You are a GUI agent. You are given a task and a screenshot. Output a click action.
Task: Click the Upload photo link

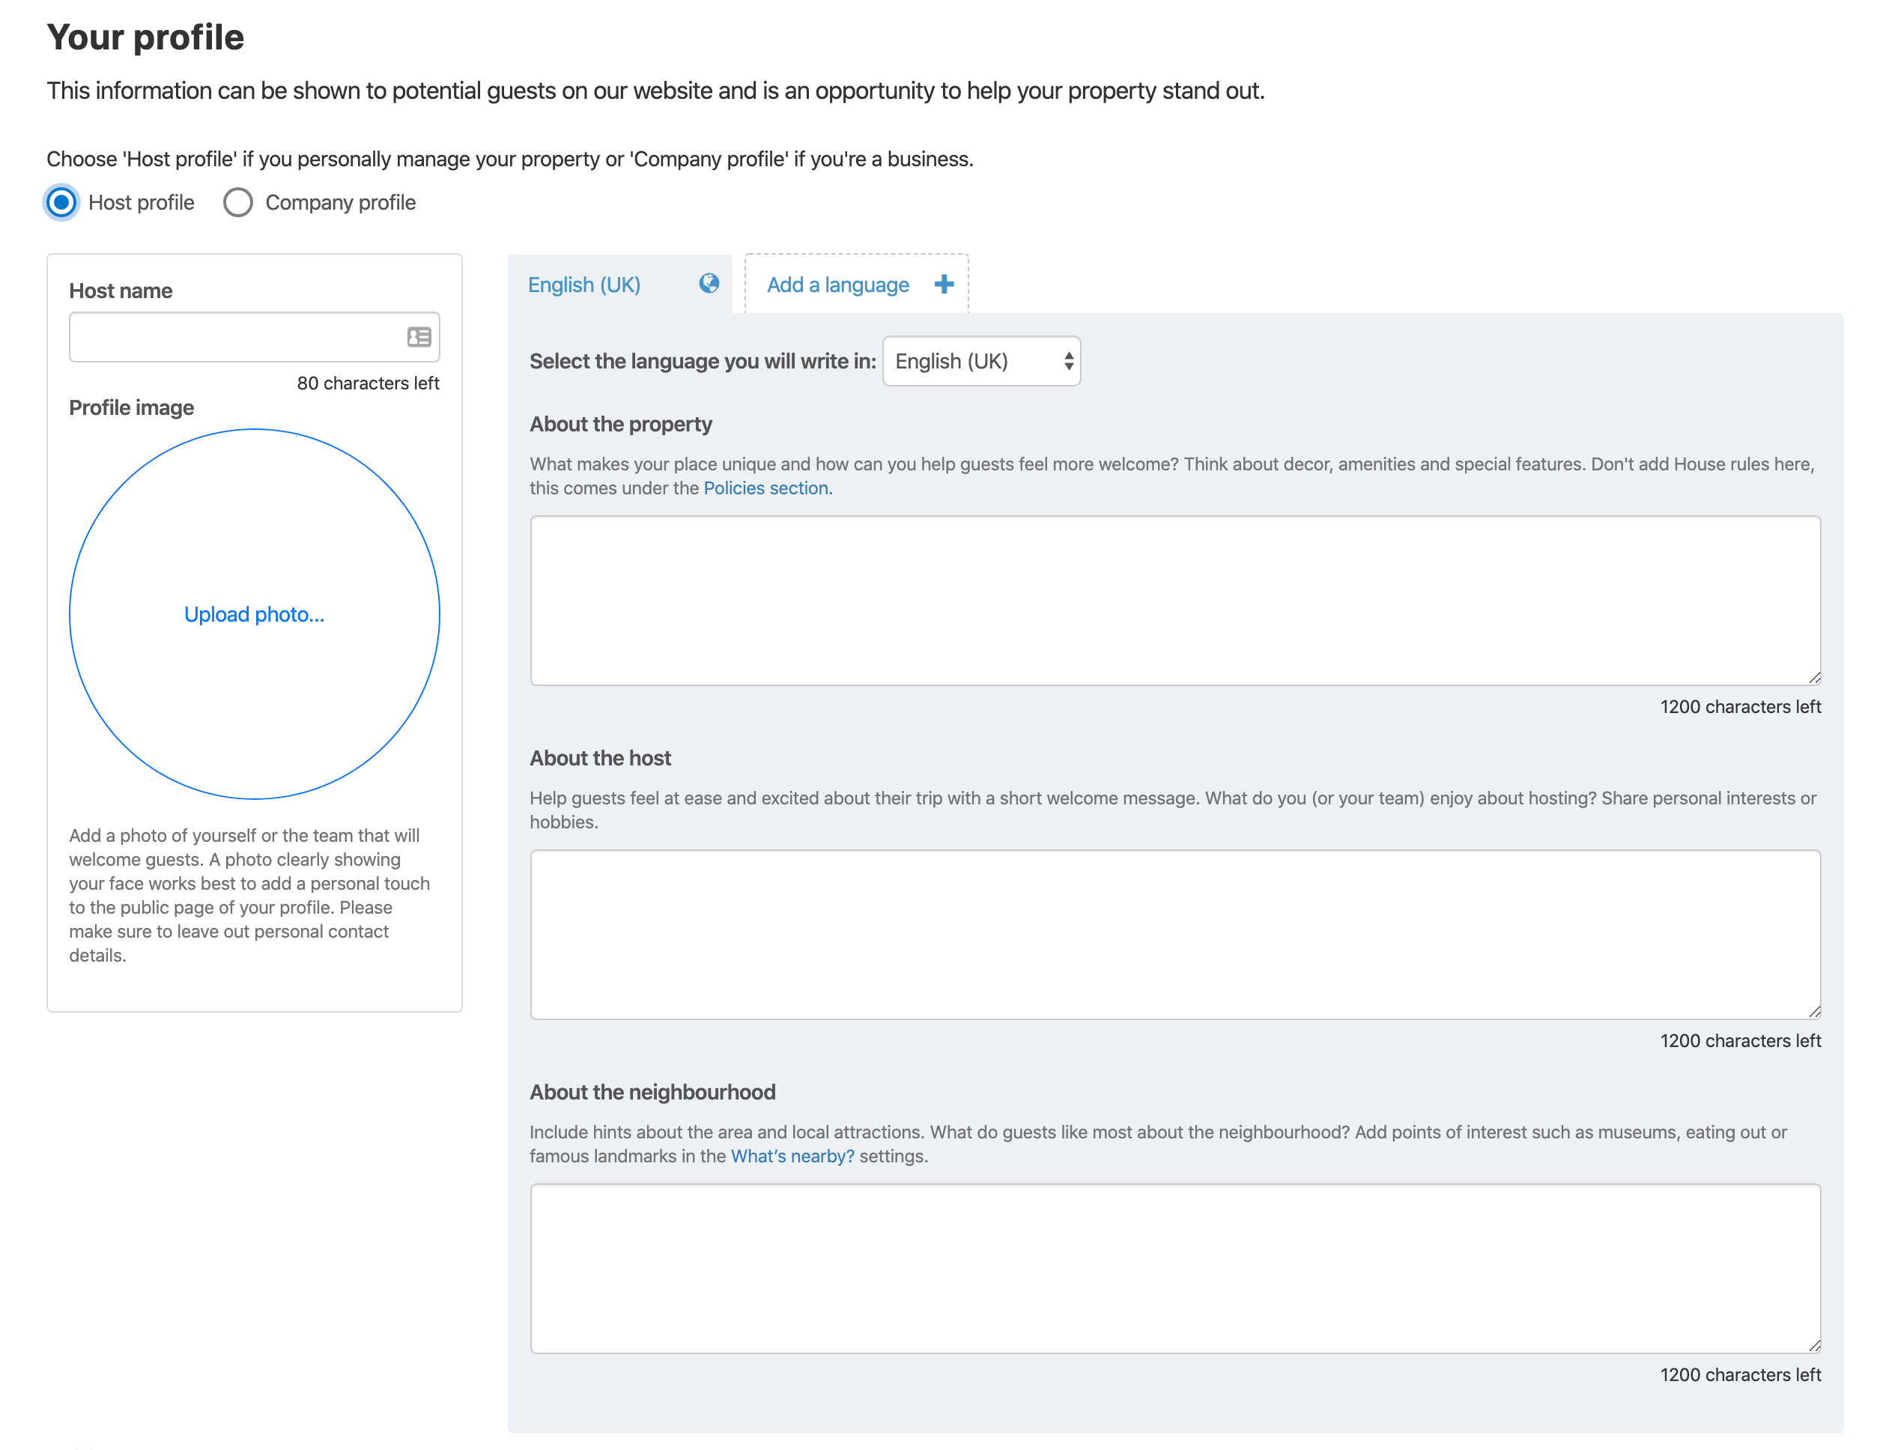pos(254,614)
